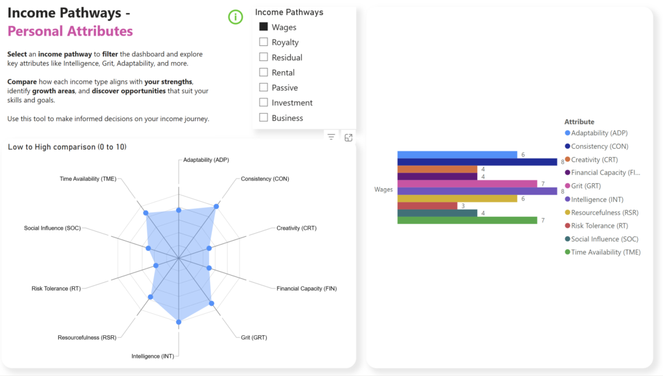
Task: Select Adaptability (ADP) legend marker
Action: point(567,133)
